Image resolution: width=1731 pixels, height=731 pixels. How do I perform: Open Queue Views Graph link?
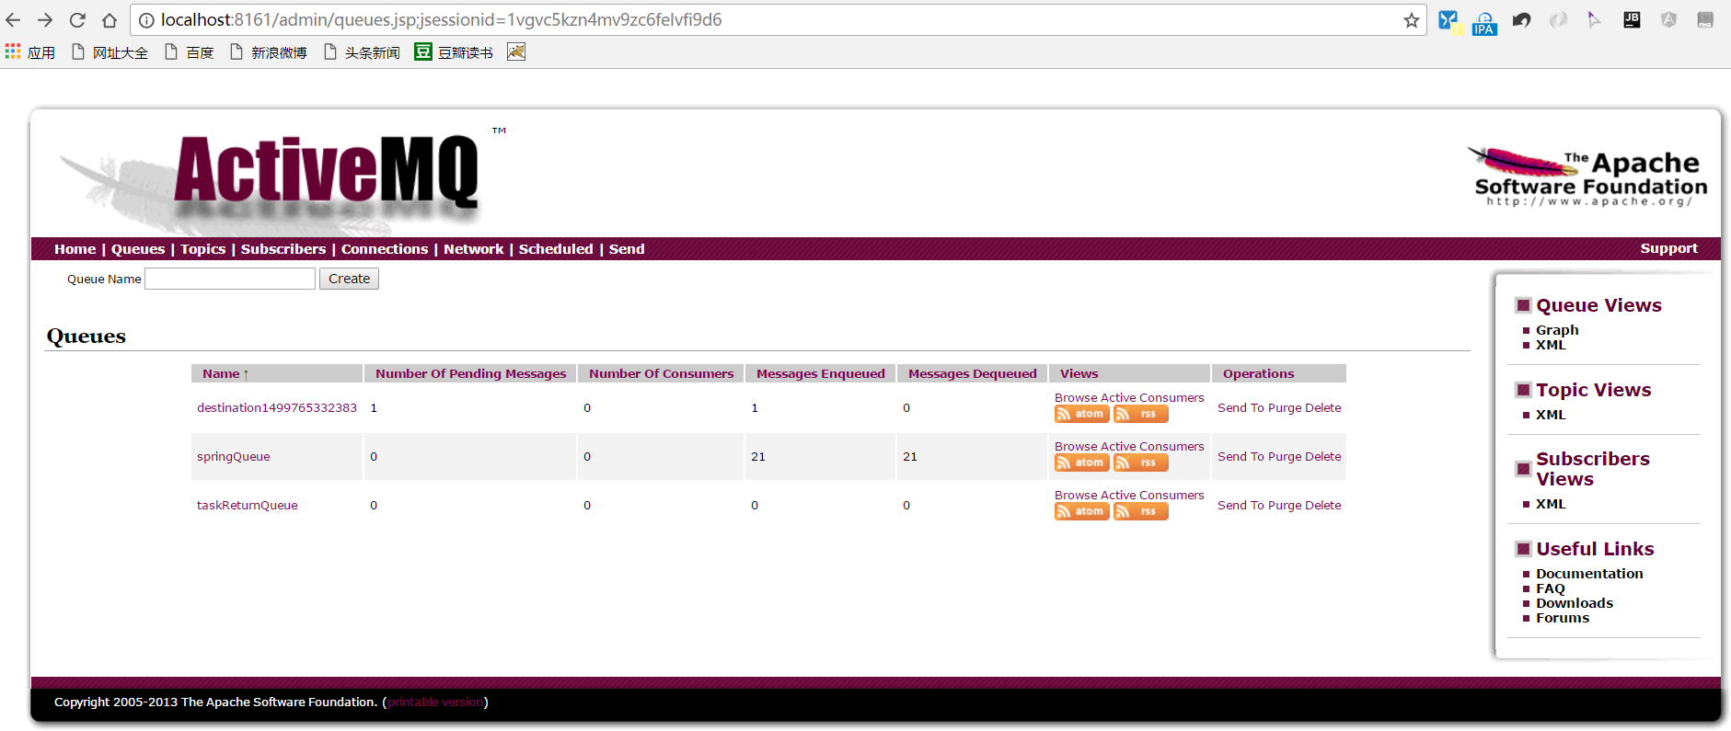click(x=1557, y=330)
